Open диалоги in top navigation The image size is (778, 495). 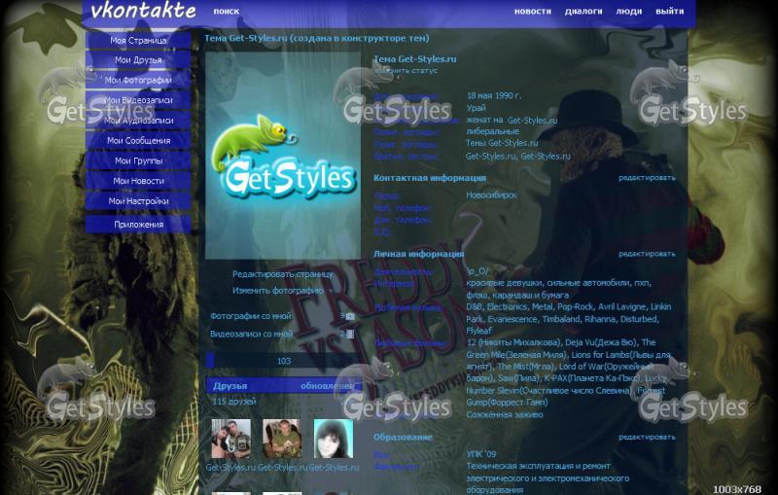click(583, 11)
